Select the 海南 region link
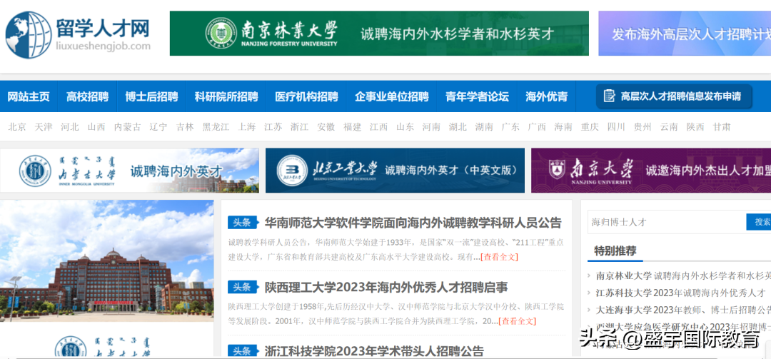The width and height of the screenshot is (771, 359). pos(563,127)
